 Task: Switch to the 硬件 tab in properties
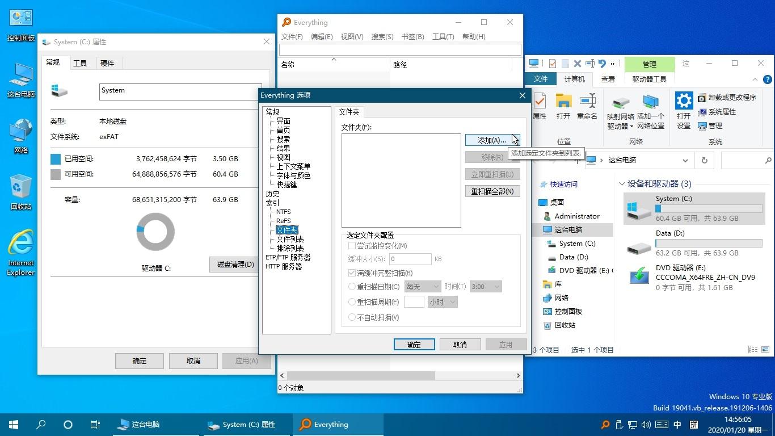[x=108, y=62]
